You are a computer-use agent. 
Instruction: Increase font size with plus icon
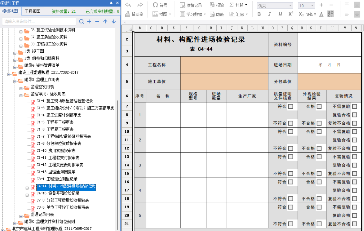(321, 5)
